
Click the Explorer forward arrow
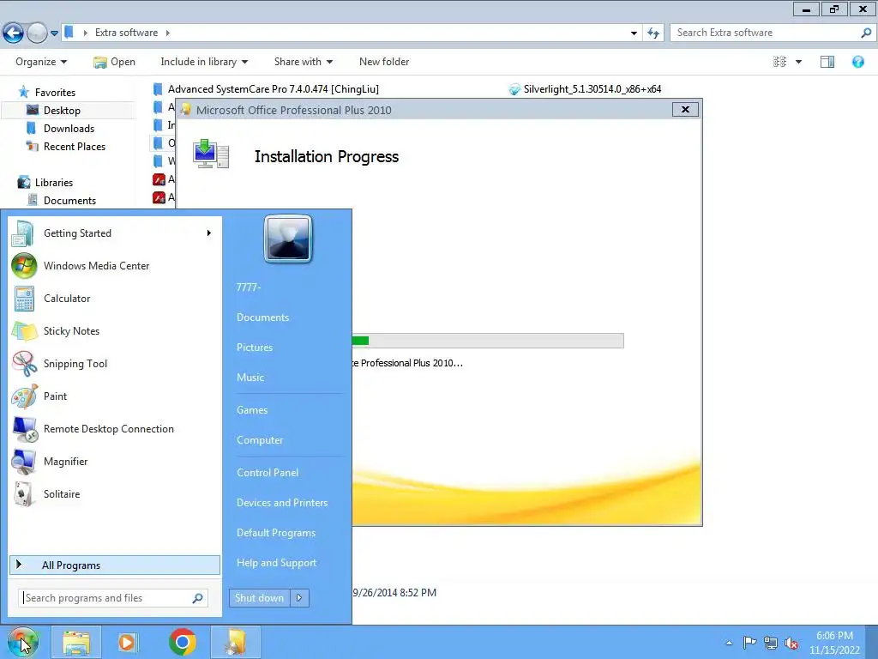[37, 33]
